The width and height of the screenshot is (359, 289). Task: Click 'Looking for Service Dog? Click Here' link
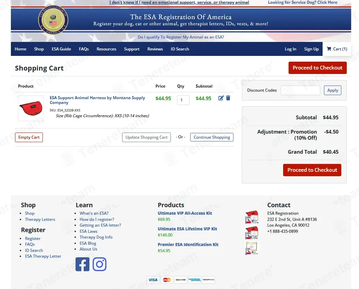click(x=303, y=2)
